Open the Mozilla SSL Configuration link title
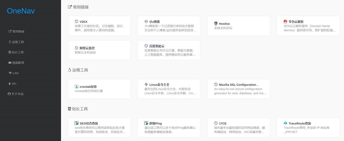 coord(239,85)
